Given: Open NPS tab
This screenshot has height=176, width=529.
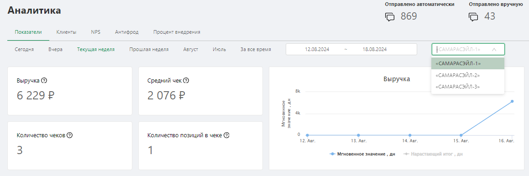Looking at the screenshot, I should [95, 32].
